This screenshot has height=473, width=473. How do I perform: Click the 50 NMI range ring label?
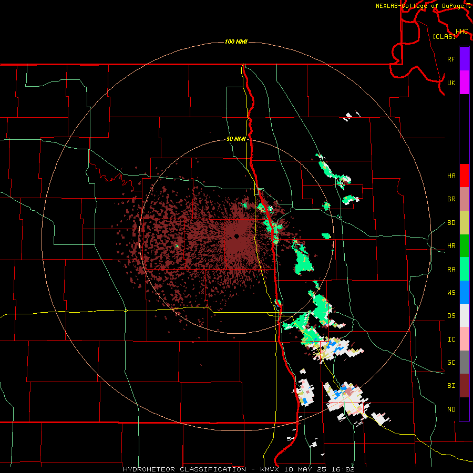pos(236,139)
